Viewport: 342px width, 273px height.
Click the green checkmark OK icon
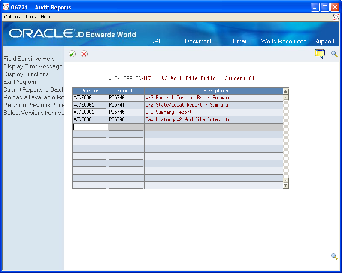(72, 54)
